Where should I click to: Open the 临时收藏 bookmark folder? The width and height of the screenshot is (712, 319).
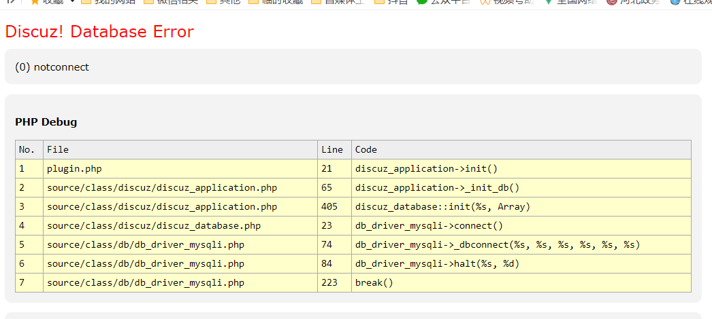(x=275, y=2)
